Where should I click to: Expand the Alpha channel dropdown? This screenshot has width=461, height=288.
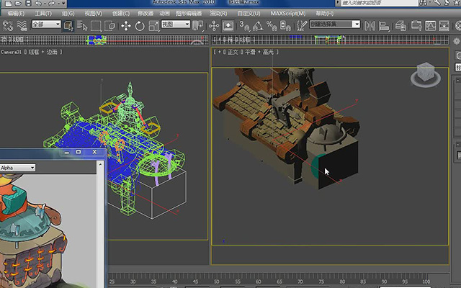click(17, 168)
